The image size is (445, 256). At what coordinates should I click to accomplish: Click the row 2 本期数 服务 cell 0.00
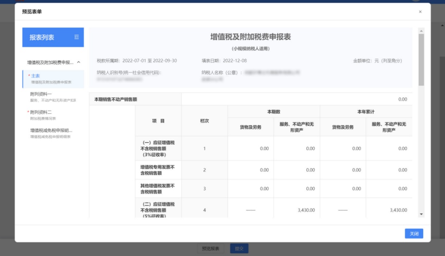pyautogui.click(x=297, y=170)
